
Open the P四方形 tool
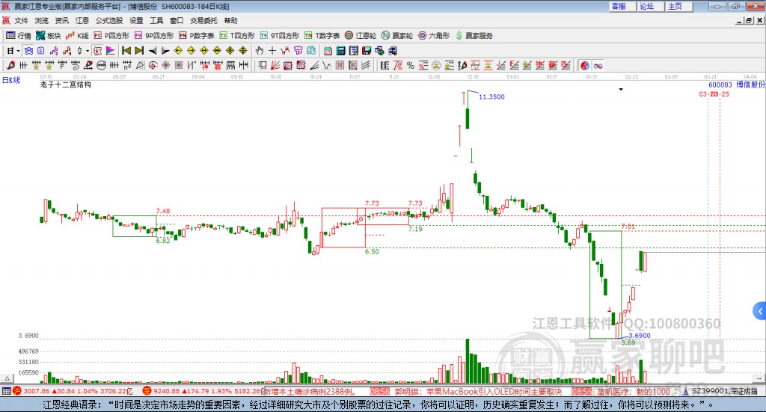[111, 36]
